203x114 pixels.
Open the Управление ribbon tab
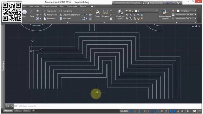click(x=72, y=6)
